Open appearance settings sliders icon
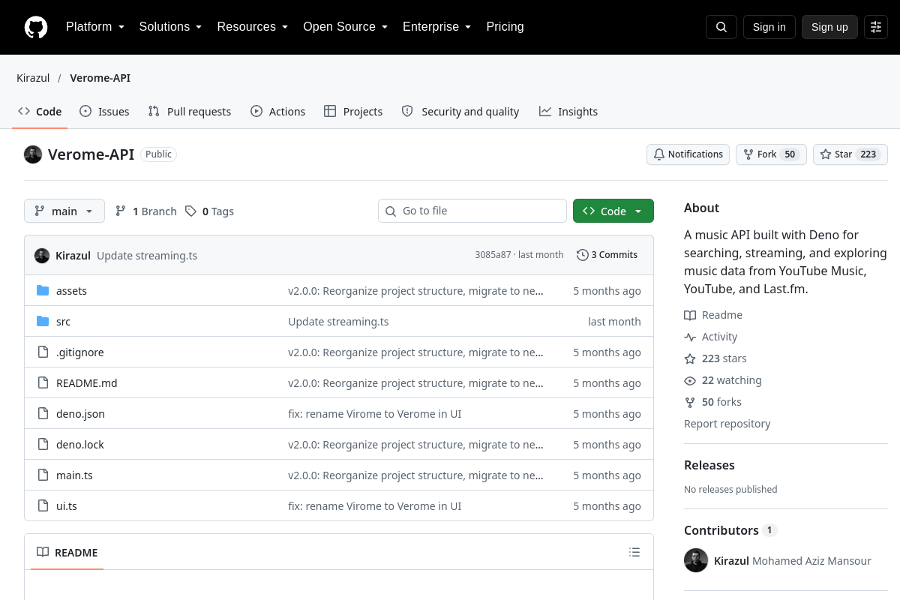Image resolution: width=900 pixels, height=600 pixels. [x=876, y=27]
